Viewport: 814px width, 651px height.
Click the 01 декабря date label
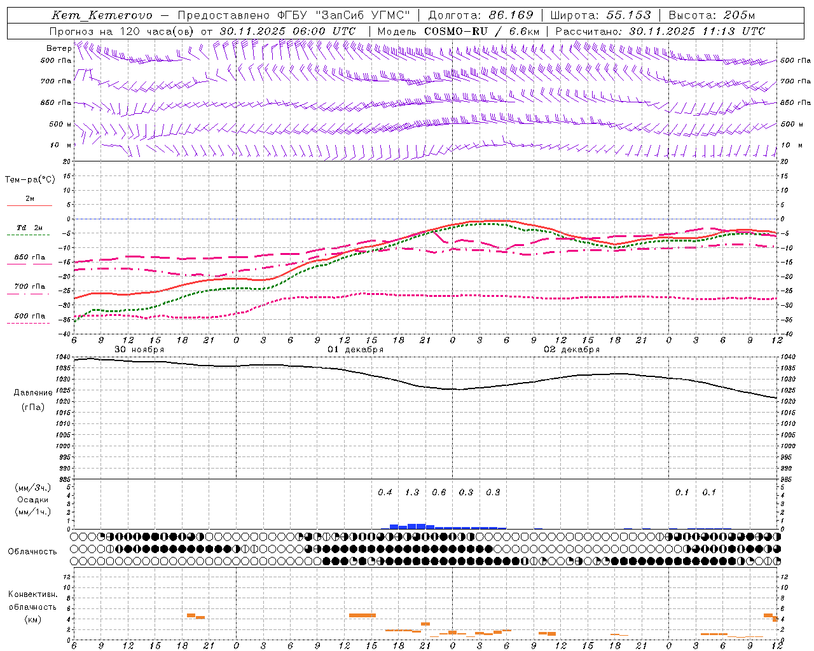point(355,350)
